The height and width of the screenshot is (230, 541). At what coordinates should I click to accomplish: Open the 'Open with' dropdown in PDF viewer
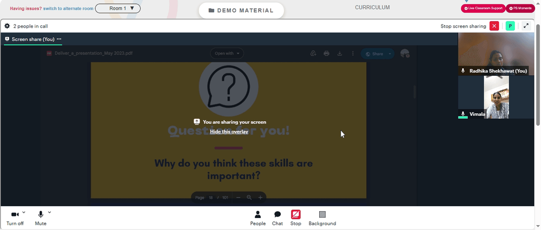click(x=227, y=54)
